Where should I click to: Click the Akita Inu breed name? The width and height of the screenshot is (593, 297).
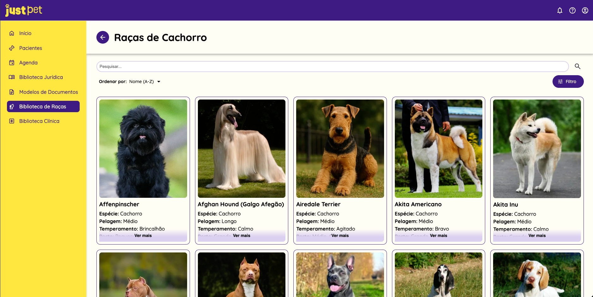tap(505, 205)
